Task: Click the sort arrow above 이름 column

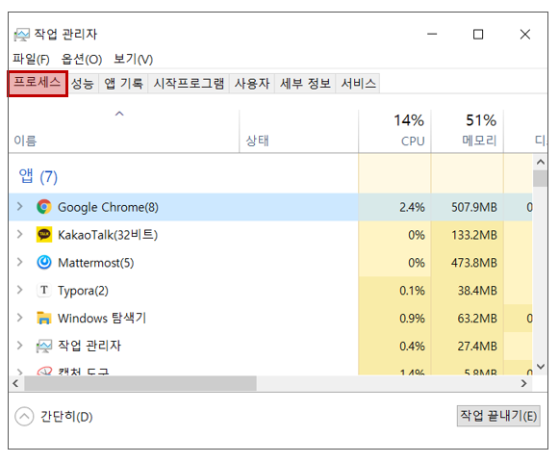Action: 119,114
